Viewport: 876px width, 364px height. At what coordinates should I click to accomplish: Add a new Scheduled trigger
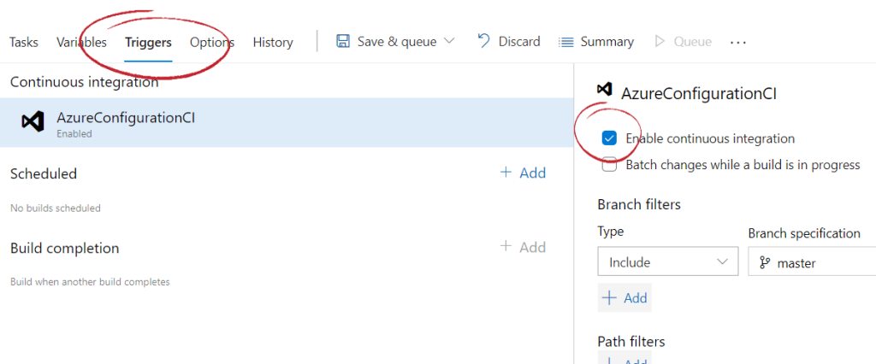point(523,173)
